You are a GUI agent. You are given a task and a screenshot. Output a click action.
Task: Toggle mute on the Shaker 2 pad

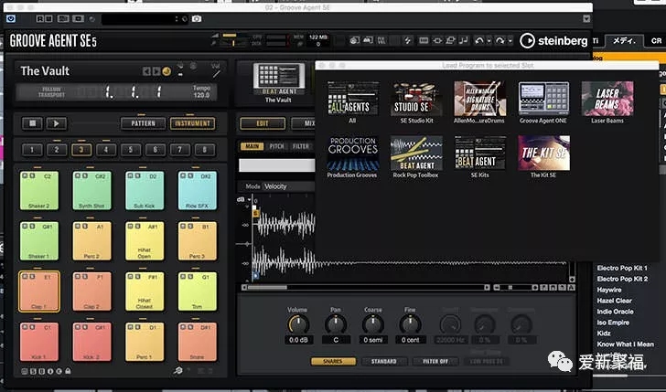pyautogui.click(x=25, y=176)
